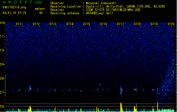Click the meteor count value 43
Image resolution: width=177 pixels, height=112 pixels.
tap(41, 13)
